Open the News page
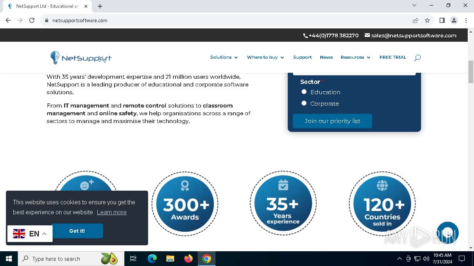This screenshot has width=474, height=266. 326,57
